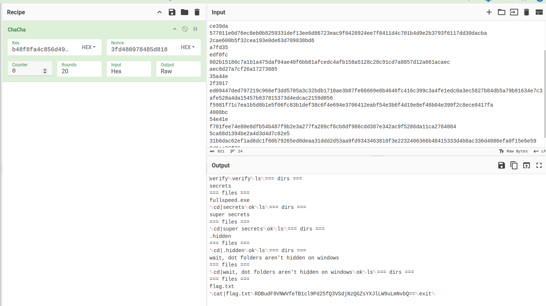The width and height of the screenshot is (546, 306).
Task: Open Key HEX format dropdown
Action: 89,47
